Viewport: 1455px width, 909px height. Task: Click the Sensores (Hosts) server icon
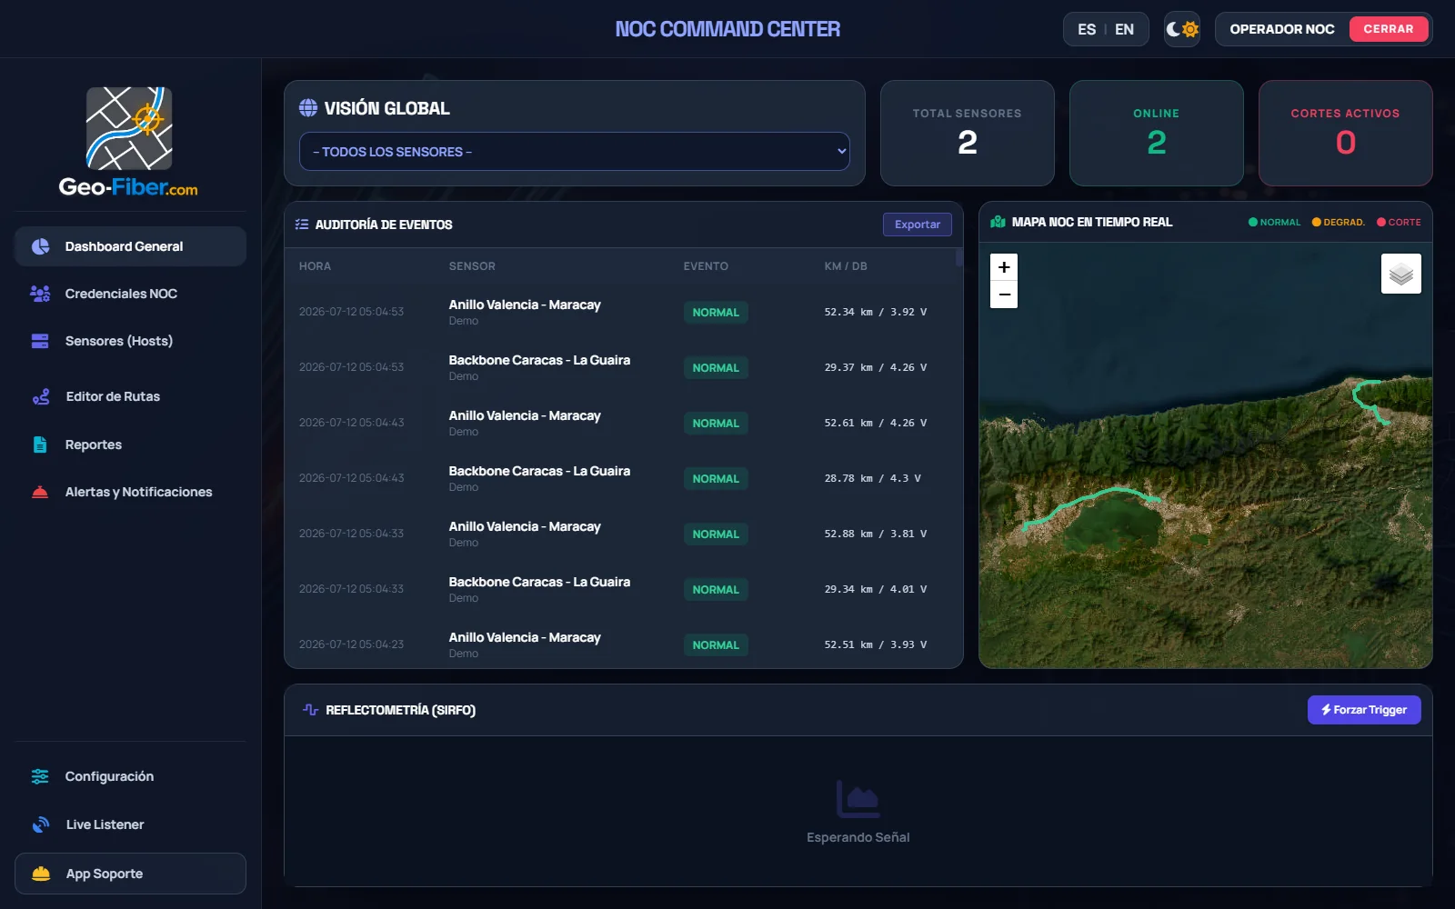(x=40, y=341)
